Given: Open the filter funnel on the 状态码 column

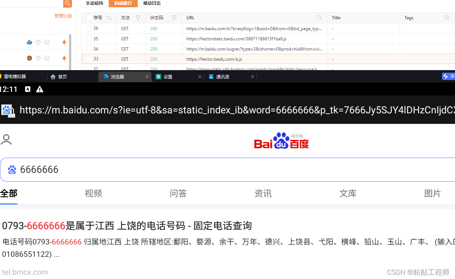Looking at the screenshot, I should tap(174, 17).
